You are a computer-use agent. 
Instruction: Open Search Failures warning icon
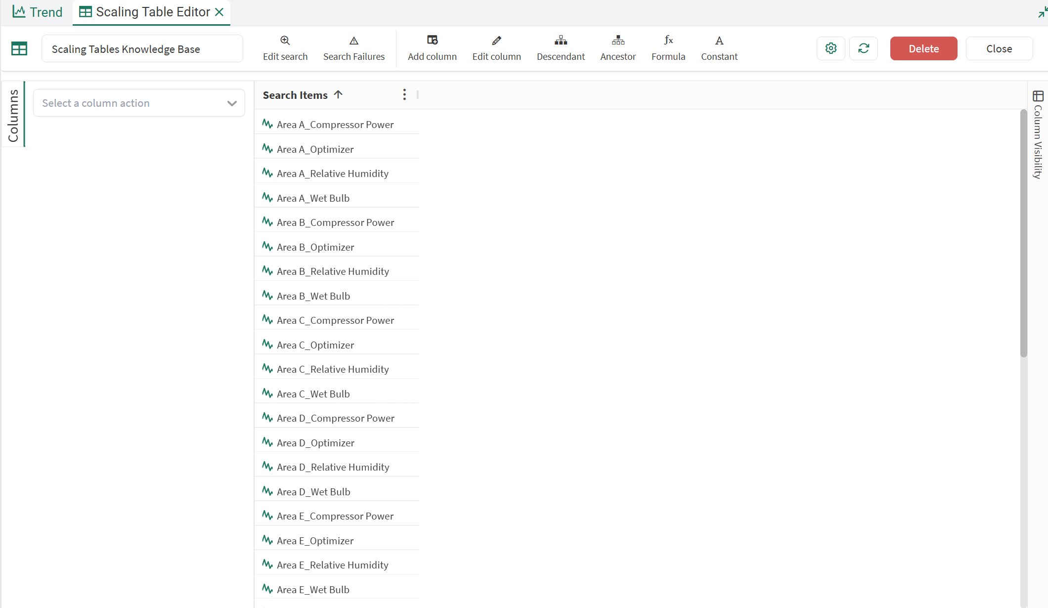click(x=354, y=41)
